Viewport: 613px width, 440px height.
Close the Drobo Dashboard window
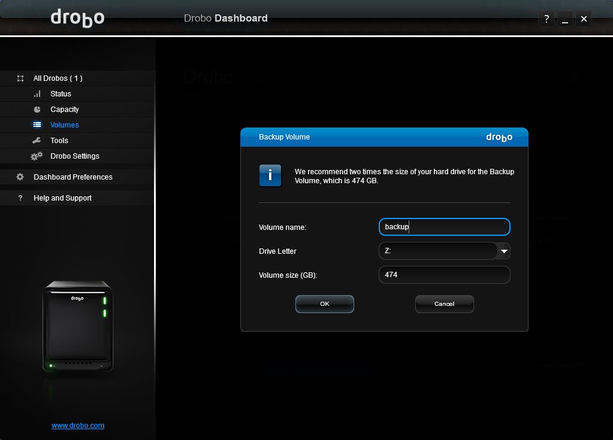click(x=584, y=19)
